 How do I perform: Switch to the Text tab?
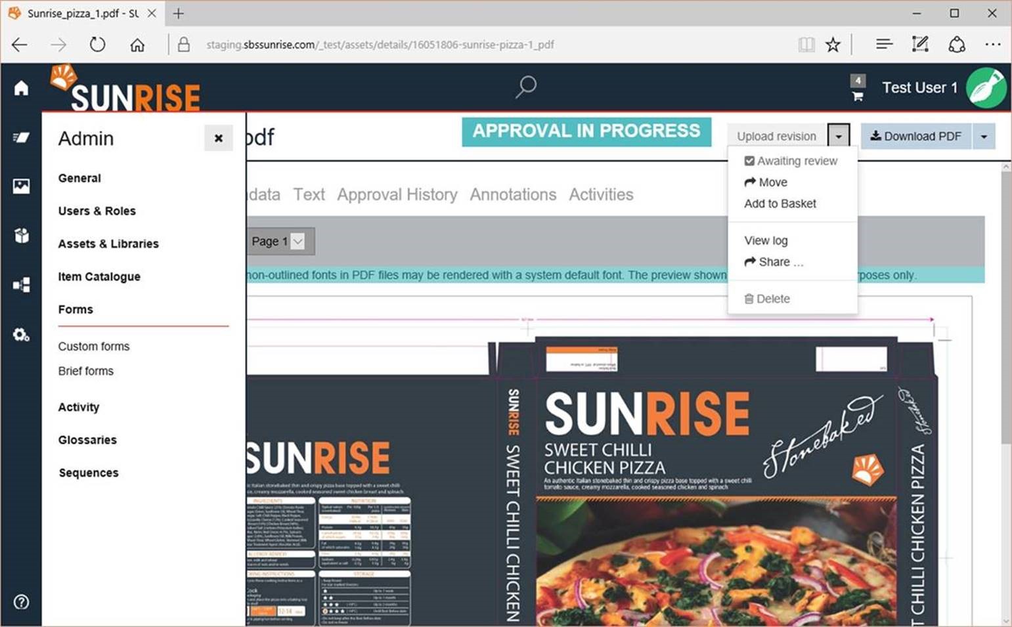(x=309, y=194)
